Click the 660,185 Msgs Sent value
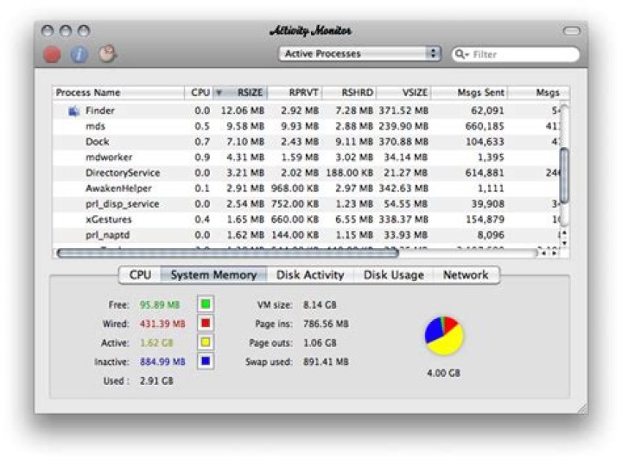Screen dimensions: 622x461 pos(485,126)
